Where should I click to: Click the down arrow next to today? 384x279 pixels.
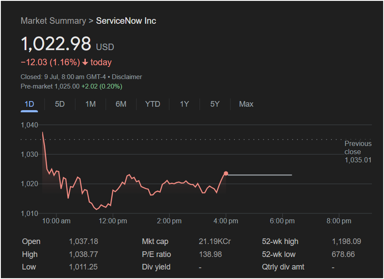tap(85, 62)
